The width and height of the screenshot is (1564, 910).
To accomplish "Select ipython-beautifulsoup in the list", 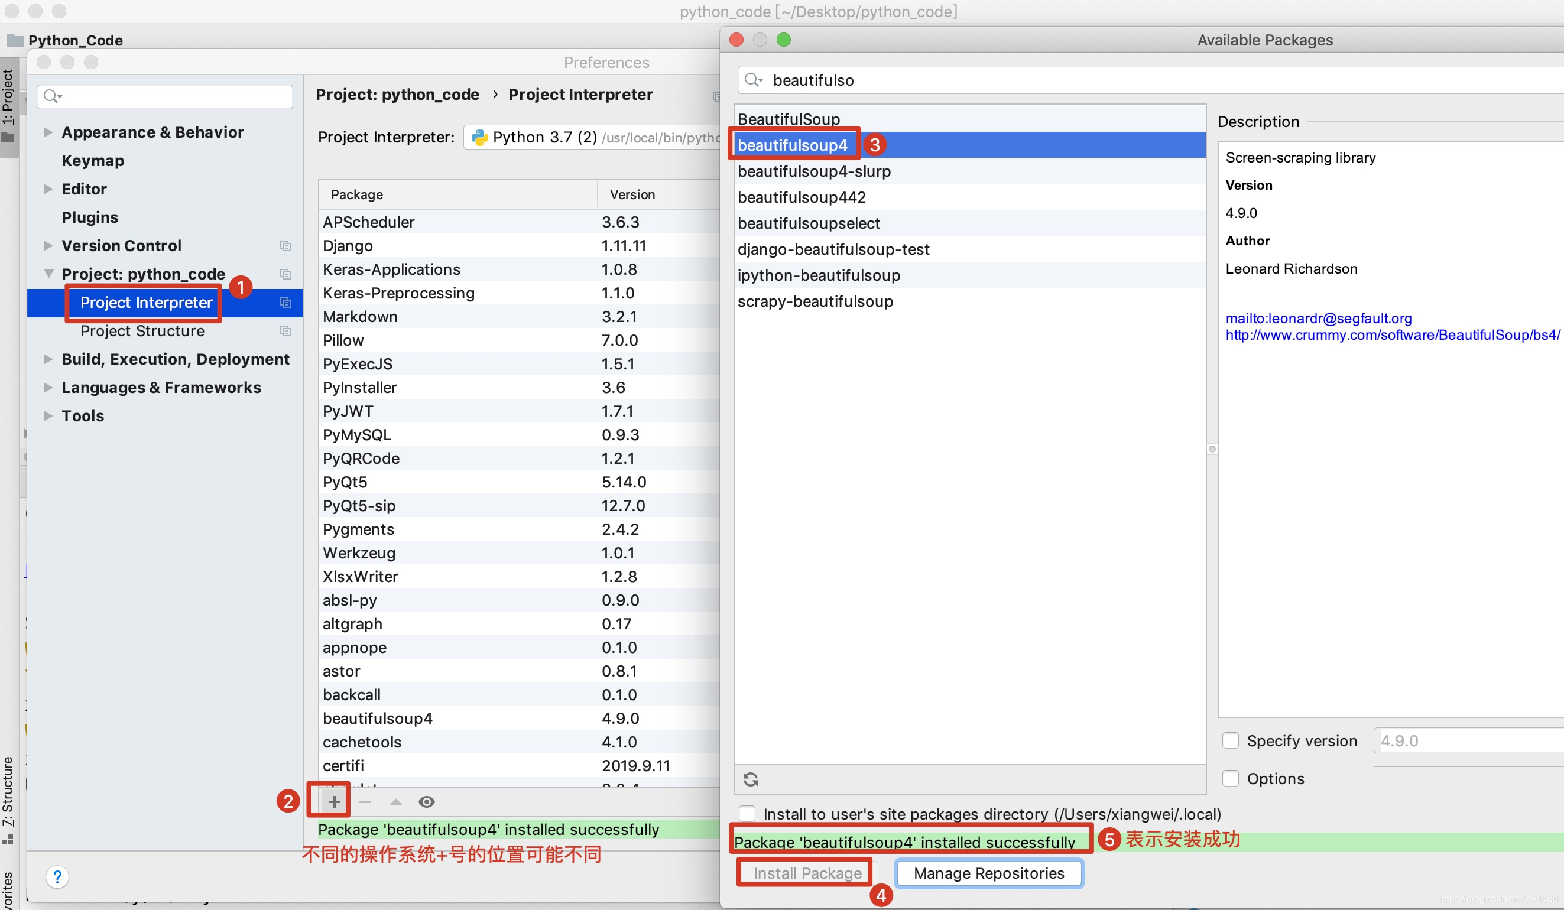I will pos(970,275).
